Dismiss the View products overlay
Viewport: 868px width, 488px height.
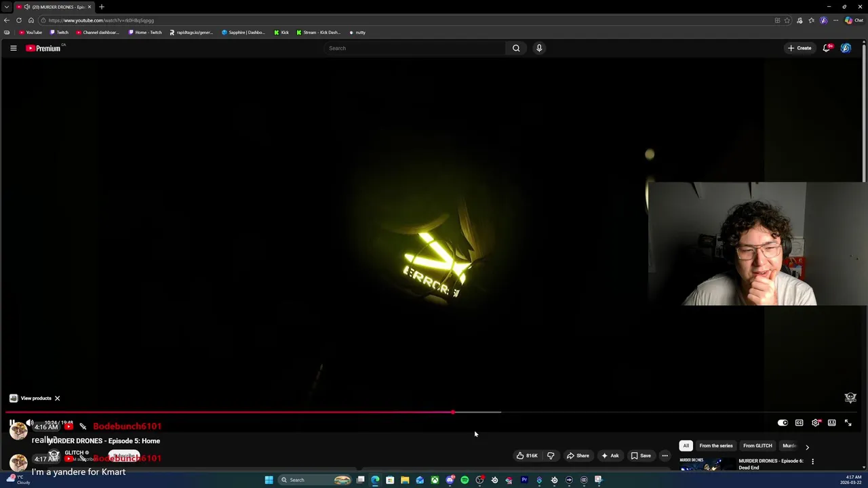click(x=58, y=399)
